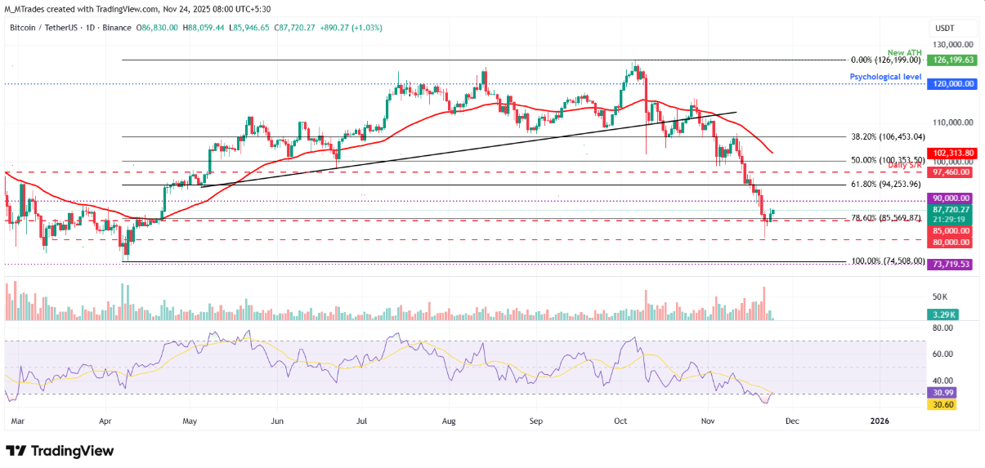Click the yellow RSI average 30.60 tag
985x468 pixels.
click(942, 404)
